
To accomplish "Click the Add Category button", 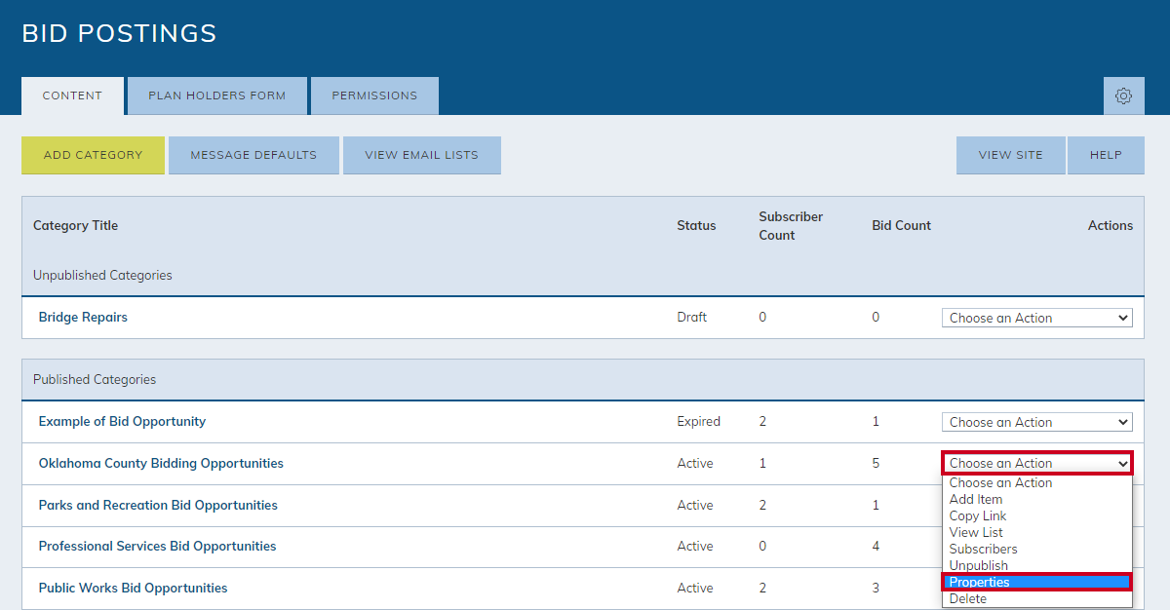I will pos(94,155).
